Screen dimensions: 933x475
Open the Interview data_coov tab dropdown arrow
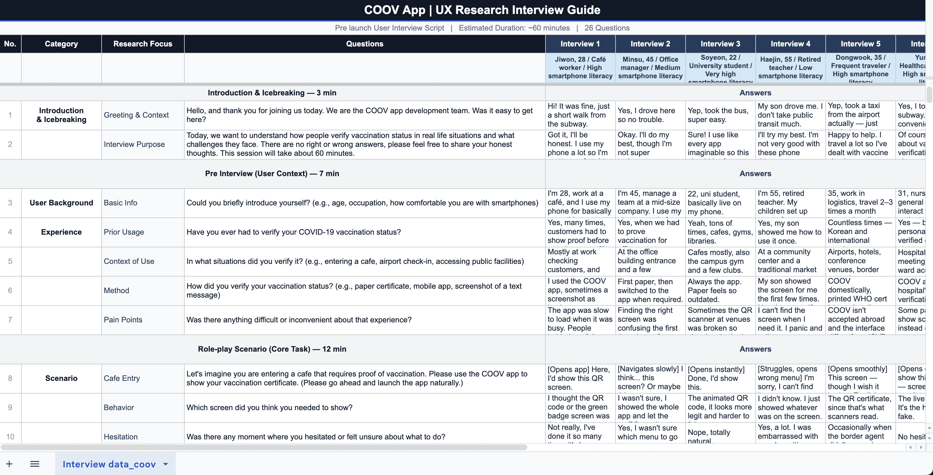(x=166, y=464)
